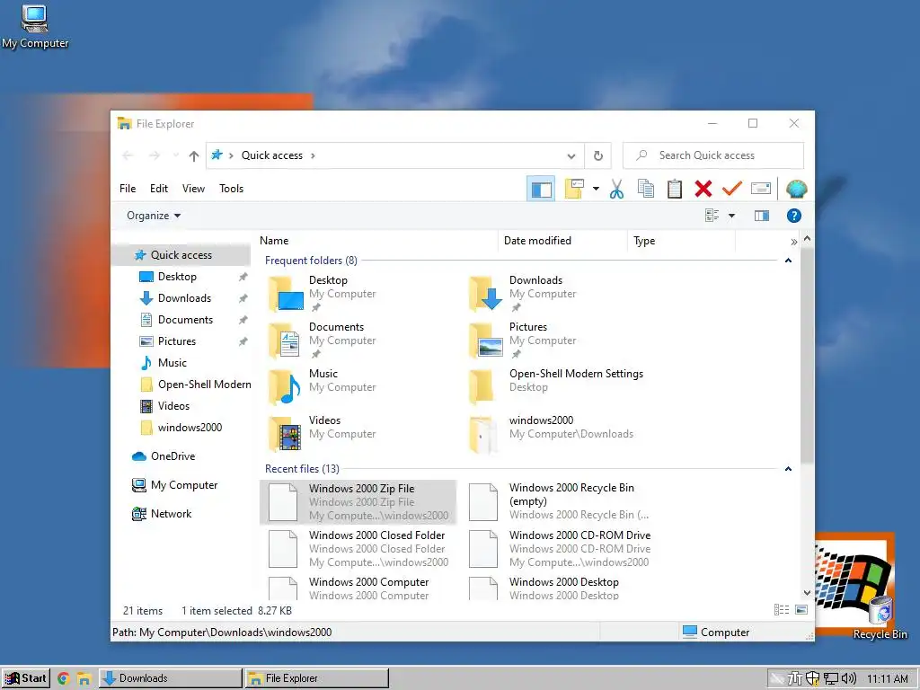This screenshot has height=690, width=920.
Task: Open the address bar history dropdown
Action: 571,156
